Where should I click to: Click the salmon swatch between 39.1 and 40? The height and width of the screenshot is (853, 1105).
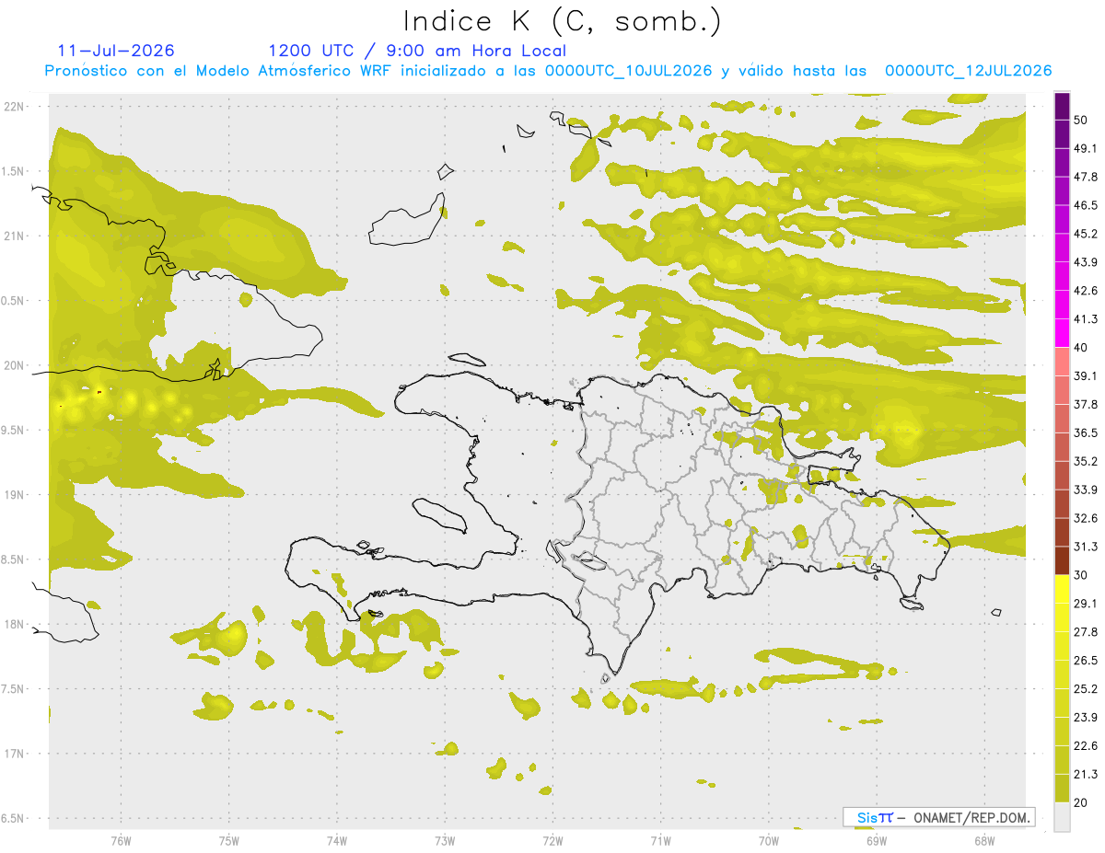pyautogui.click(x=1062, y=362)
